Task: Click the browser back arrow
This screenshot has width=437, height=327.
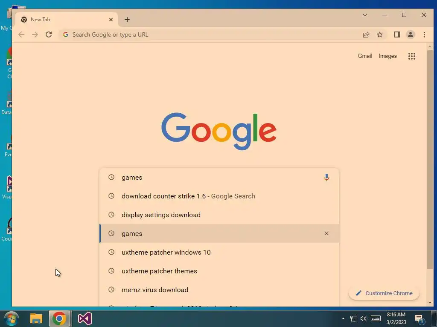Action: 21,34
